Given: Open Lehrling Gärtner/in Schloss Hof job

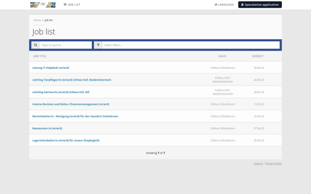Looking at the screenshot, I should [61, 92].
